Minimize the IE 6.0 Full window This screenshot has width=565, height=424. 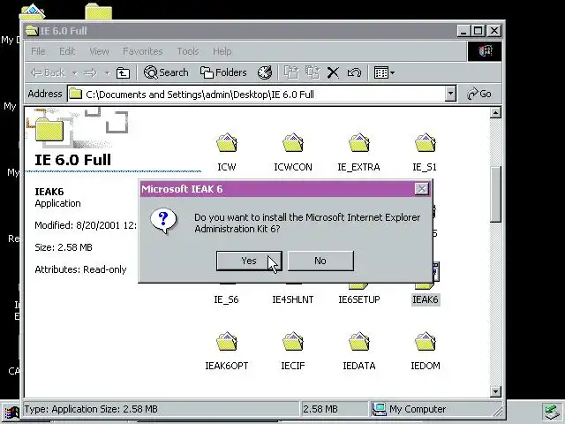[463, 31]
